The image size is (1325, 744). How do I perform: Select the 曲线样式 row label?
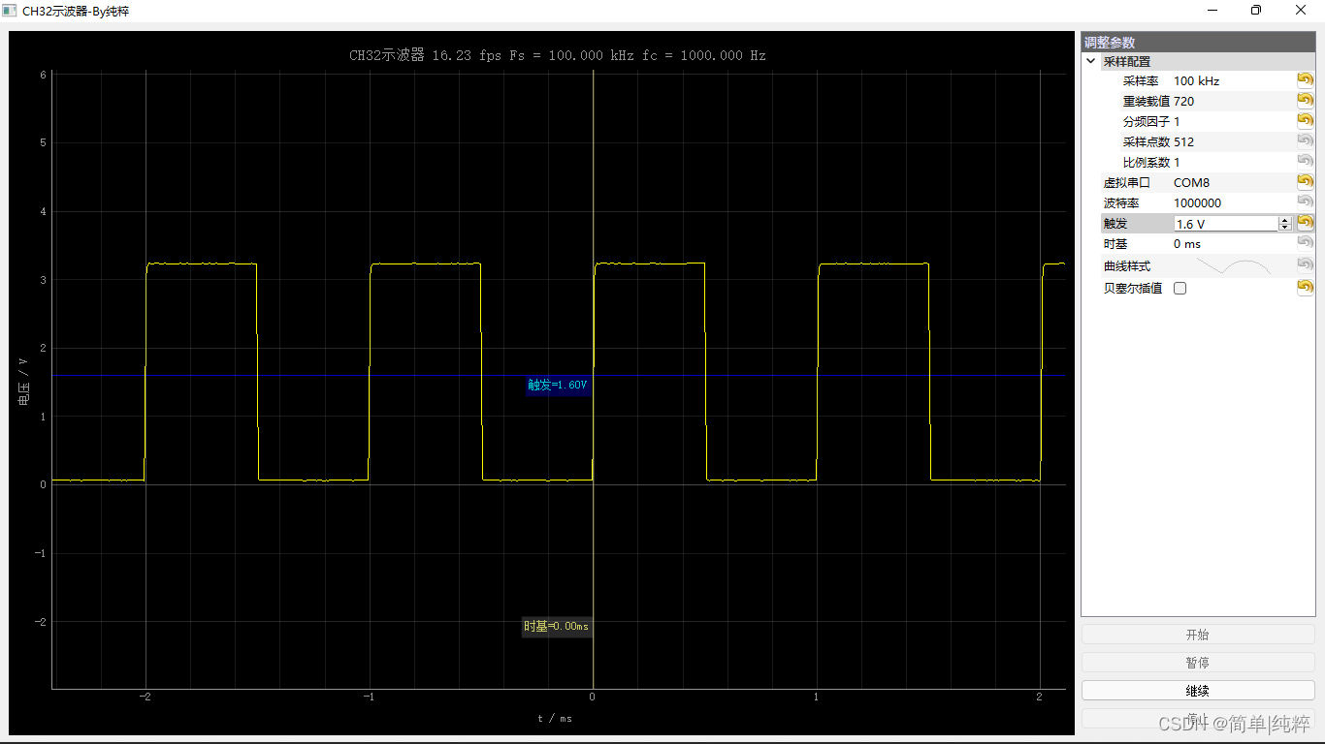coord(1127,266)
